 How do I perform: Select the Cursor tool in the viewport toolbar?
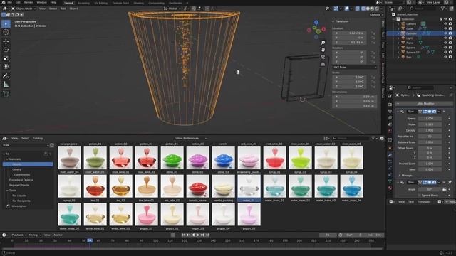click(x=6, y=32)
